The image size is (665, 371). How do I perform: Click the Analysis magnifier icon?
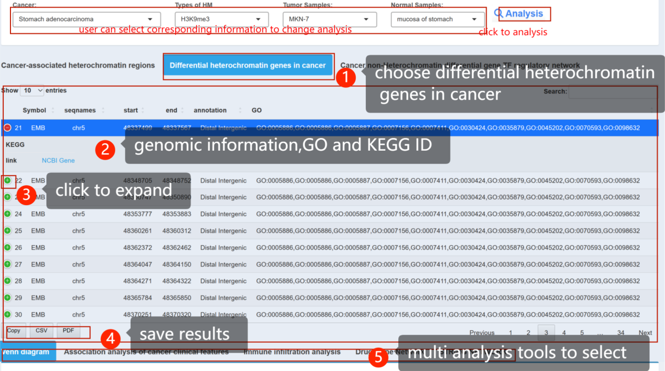pos(499,14)
